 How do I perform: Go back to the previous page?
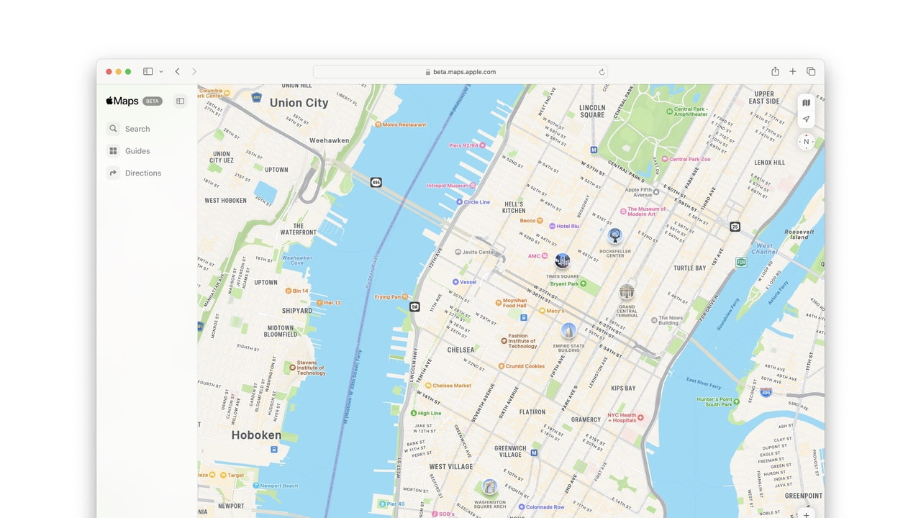point(177,72)
